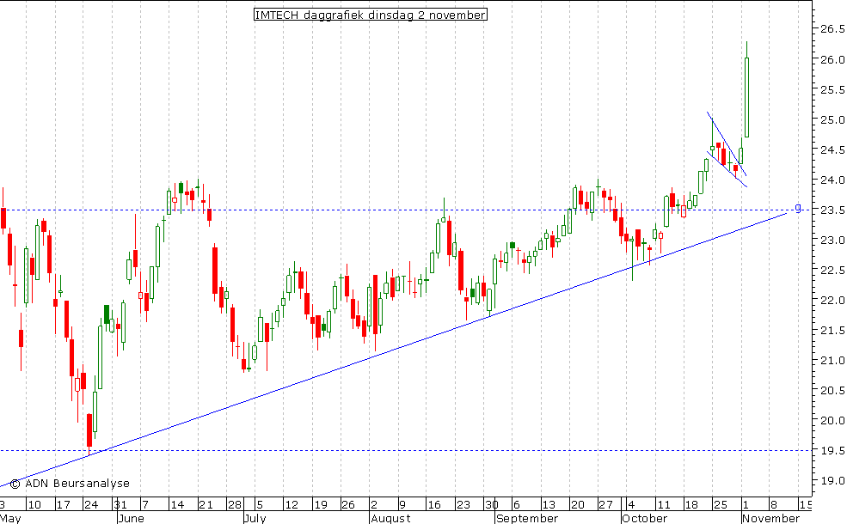Click the October month label

click(x=644, y=518)
